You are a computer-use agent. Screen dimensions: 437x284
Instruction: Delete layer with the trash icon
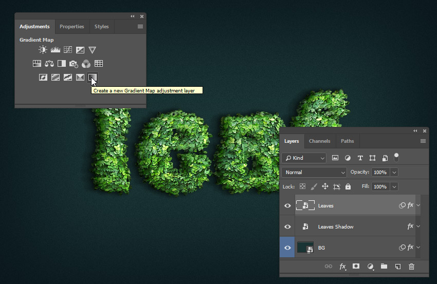pos(411,267)
